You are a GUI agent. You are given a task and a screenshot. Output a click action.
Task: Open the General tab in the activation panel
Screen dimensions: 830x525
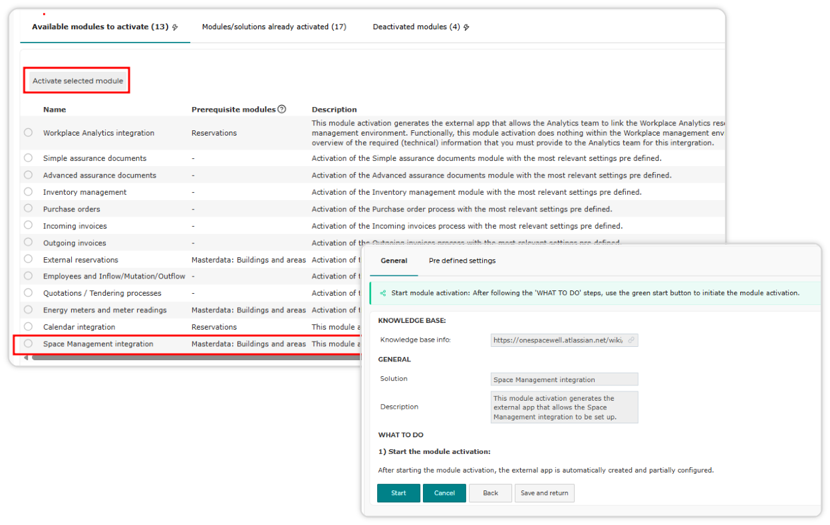[x=394, y=261]
